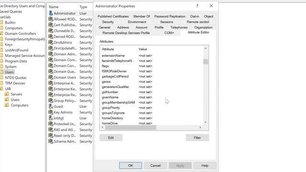Click the Domain Com... group icon
306x172 pixels.
[x=51, y=60]
